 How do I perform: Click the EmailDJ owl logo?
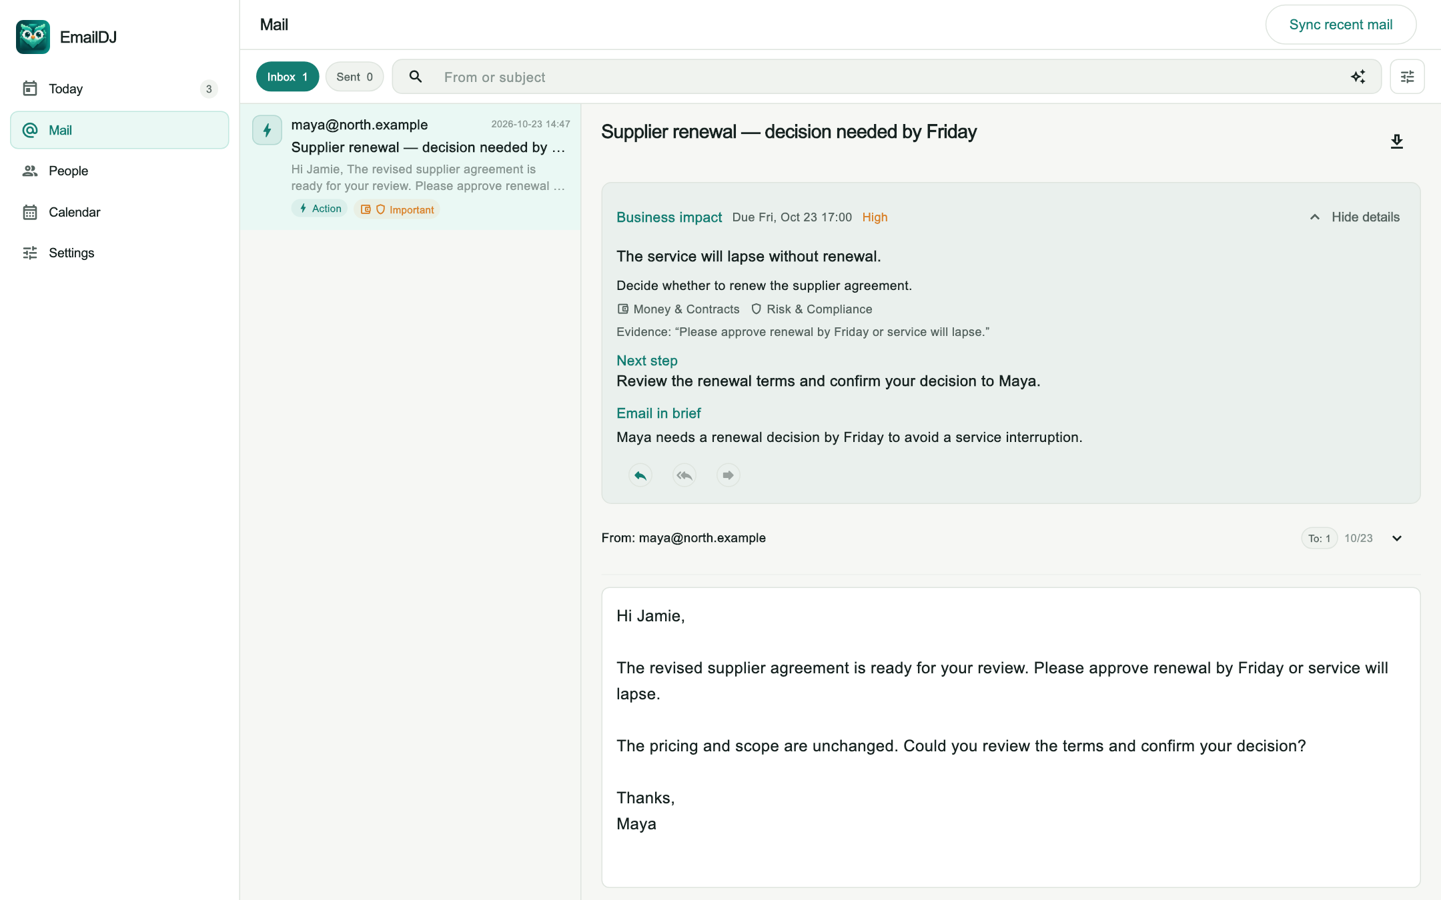click(33, 37)
